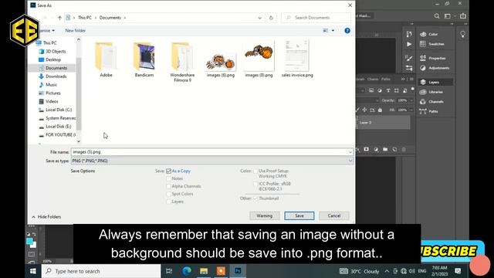494x278 pixels.
Task: Open the view options dropdown arrow
Action: (x=333, y=31)
